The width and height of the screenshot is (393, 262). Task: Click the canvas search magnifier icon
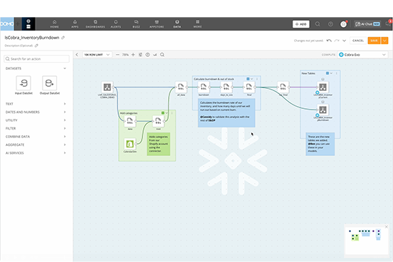(162, 55)
